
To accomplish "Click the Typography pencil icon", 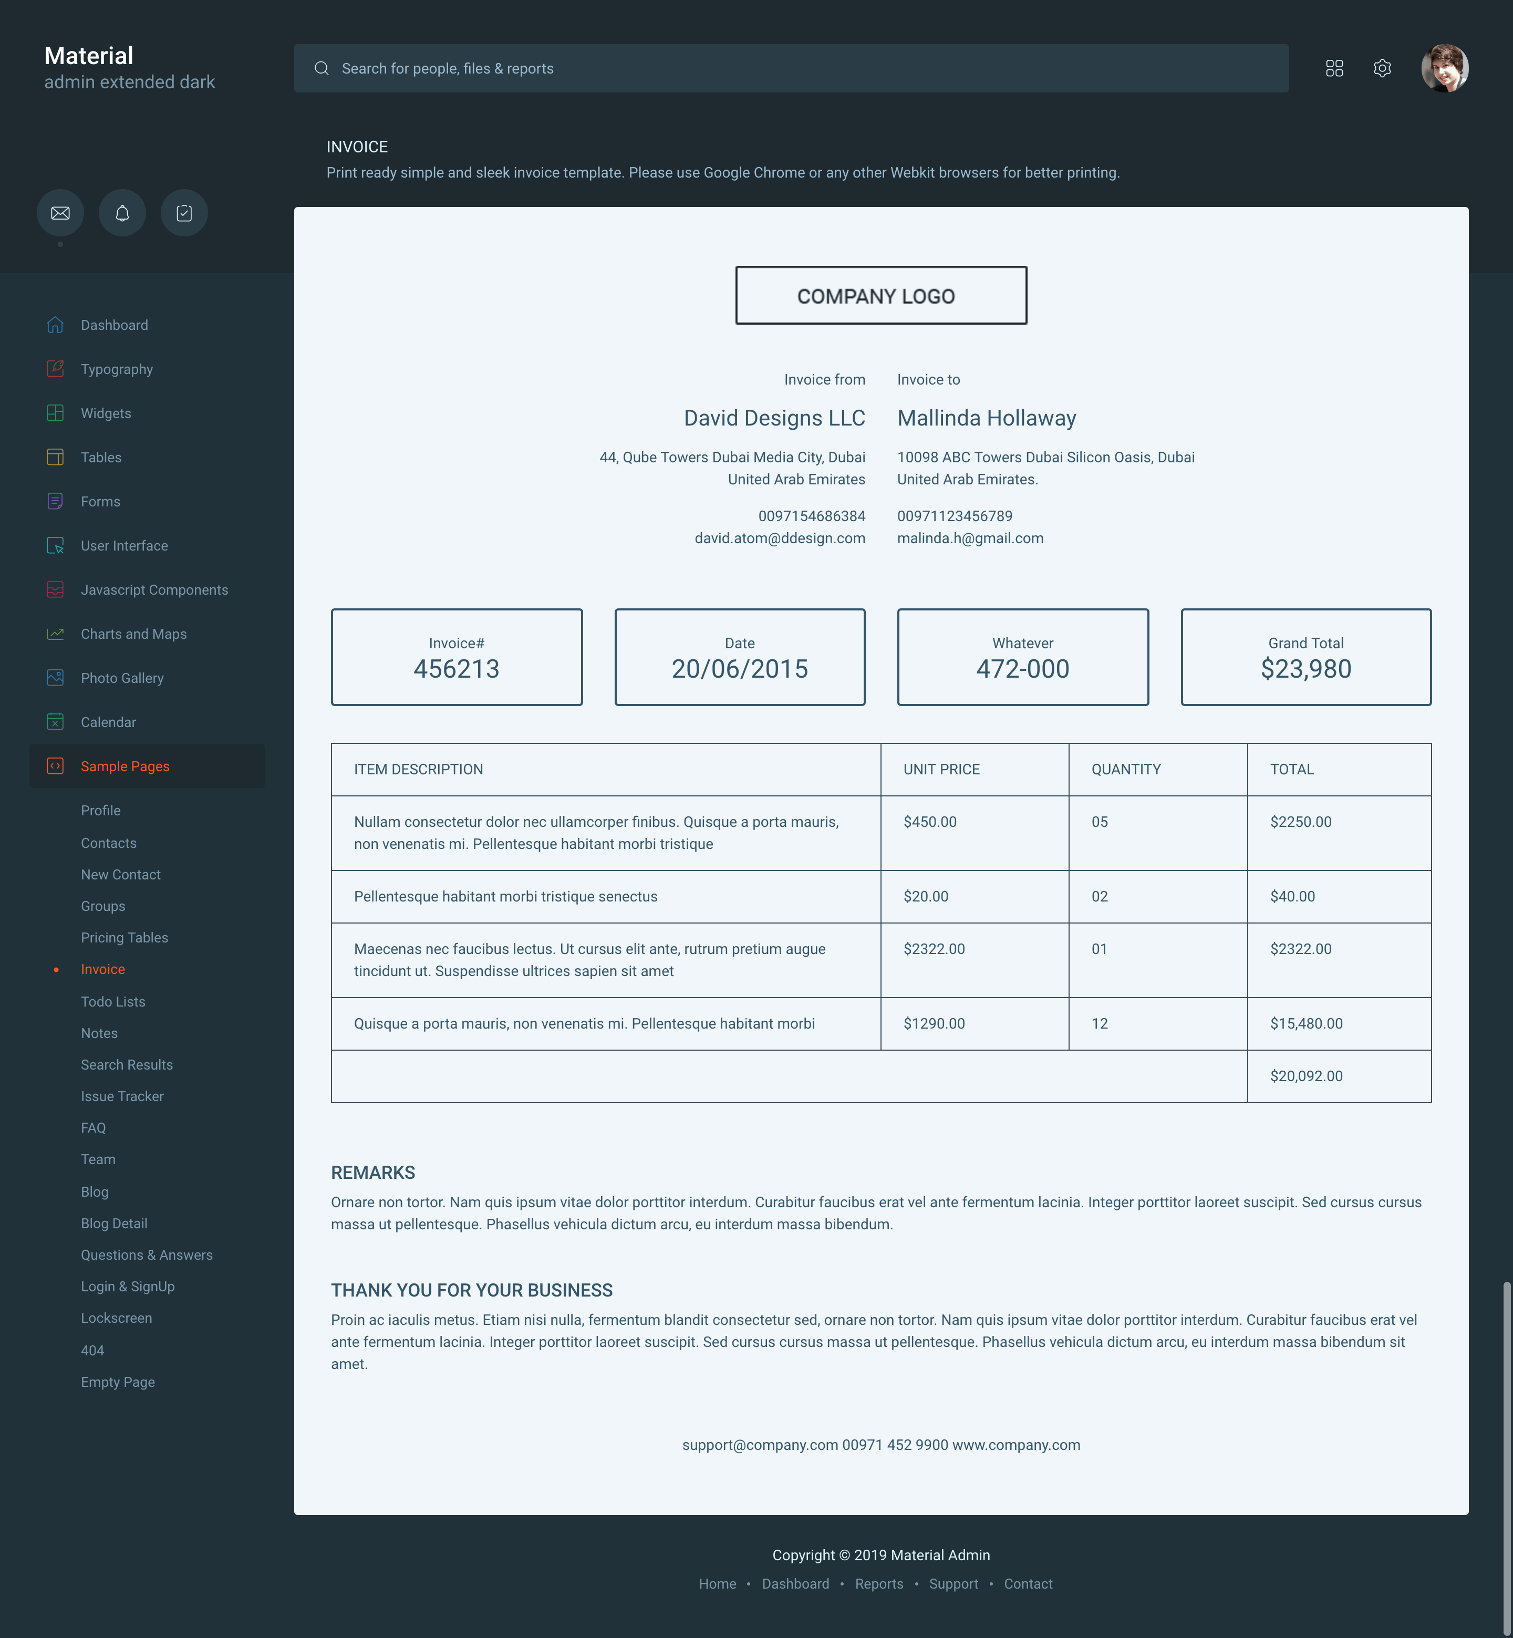I will pyautogui.click(x=55, y=369).
